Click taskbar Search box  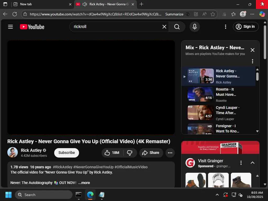pyautogui.click(x=44, y=195)
